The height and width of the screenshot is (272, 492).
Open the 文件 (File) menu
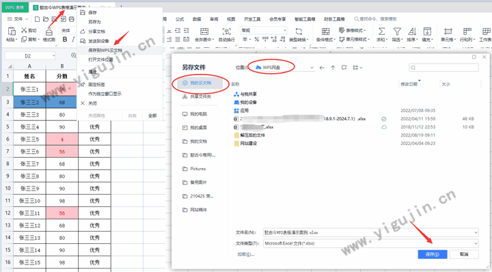(x=18, y=19)
